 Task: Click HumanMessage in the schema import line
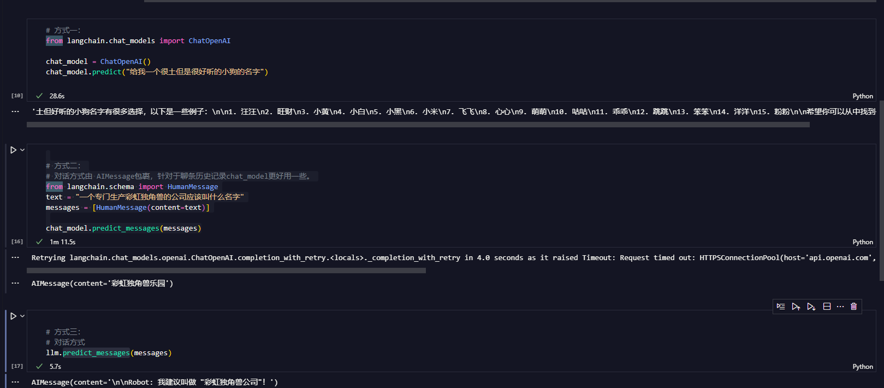193,187
